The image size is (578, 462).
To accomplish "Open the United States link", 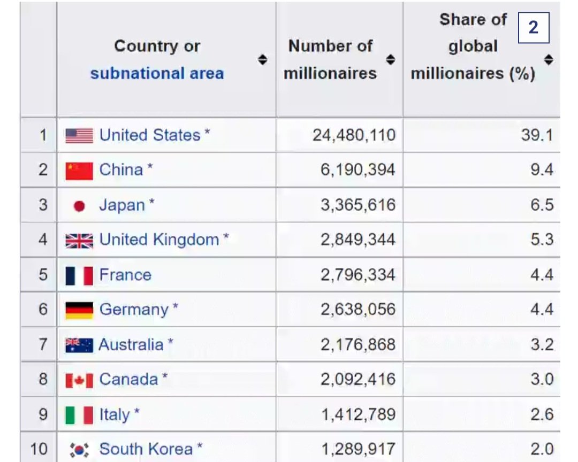I will (150, 135).
